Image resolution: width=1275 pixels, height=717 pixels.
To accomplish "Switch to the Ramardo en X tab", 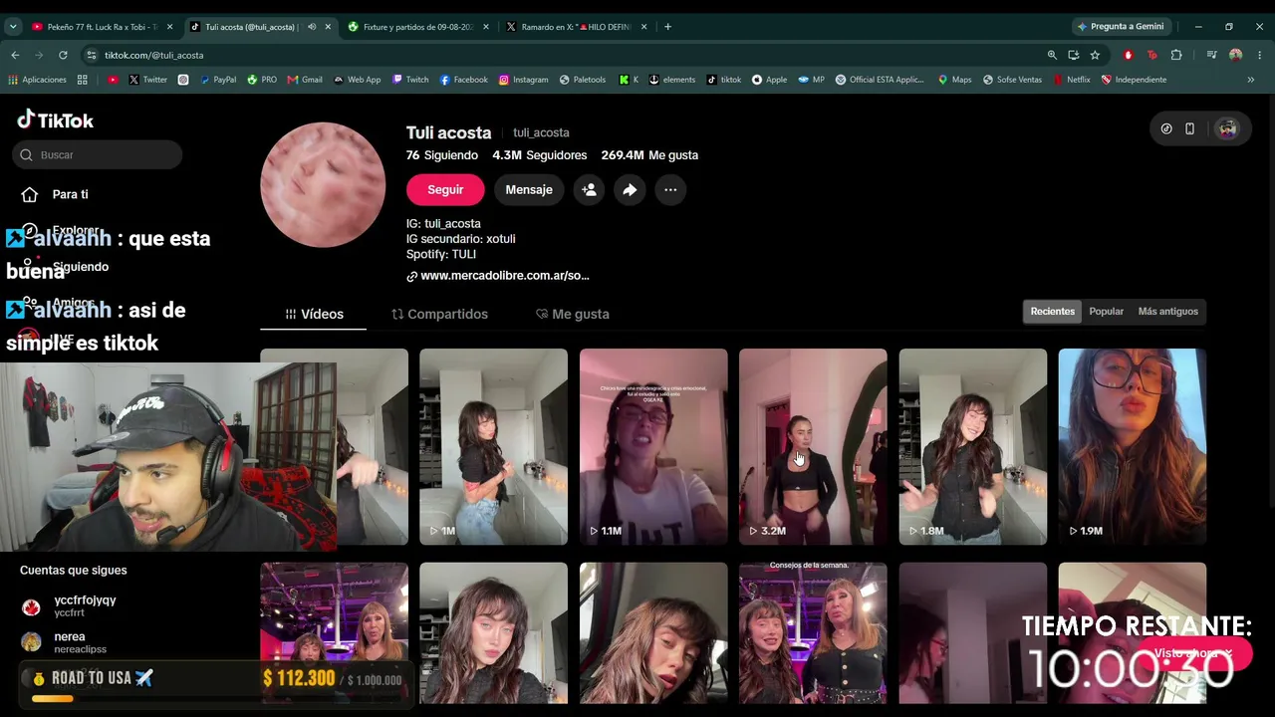I will point(576,27).
